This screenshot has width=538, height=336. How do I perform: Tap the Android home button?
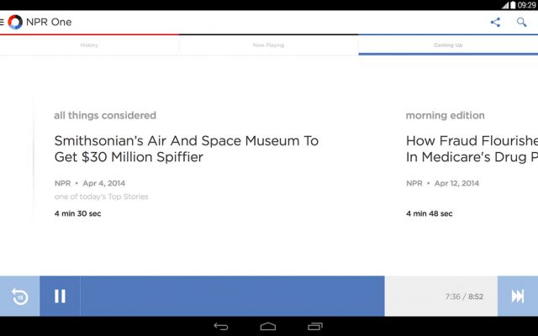click(x=268, y=327)
